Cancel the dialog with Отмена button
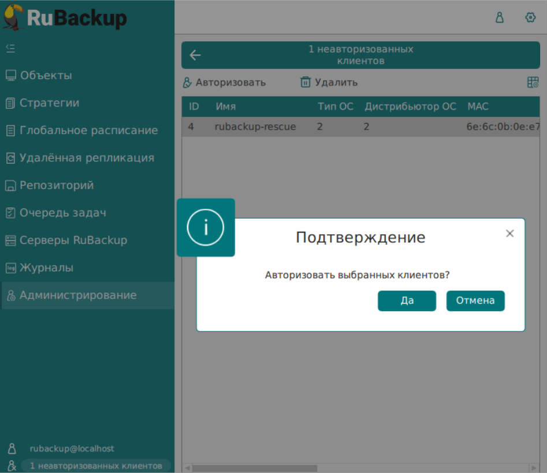The image size is (547, 473). pyautogui.click(x=475, y=301)
